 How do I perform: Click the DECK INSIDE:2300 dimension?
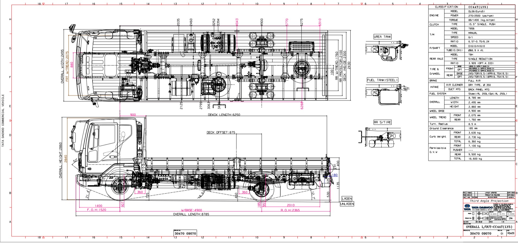pyautogui.click(x=345, y=66)
